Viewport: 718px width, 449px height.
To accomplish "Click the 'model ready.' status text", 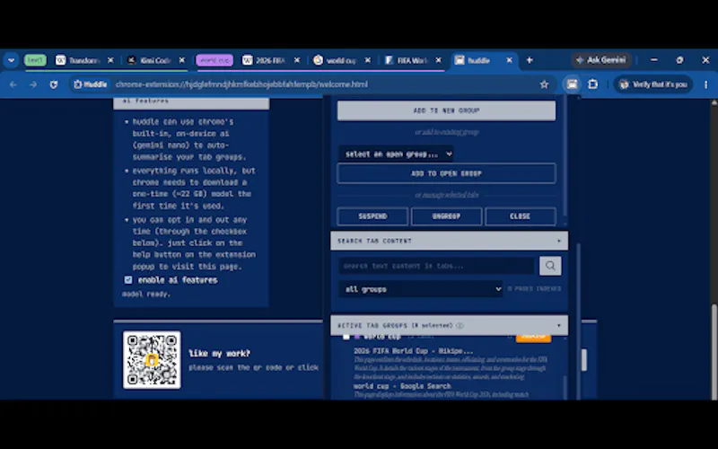I will (x=146, y=295).
